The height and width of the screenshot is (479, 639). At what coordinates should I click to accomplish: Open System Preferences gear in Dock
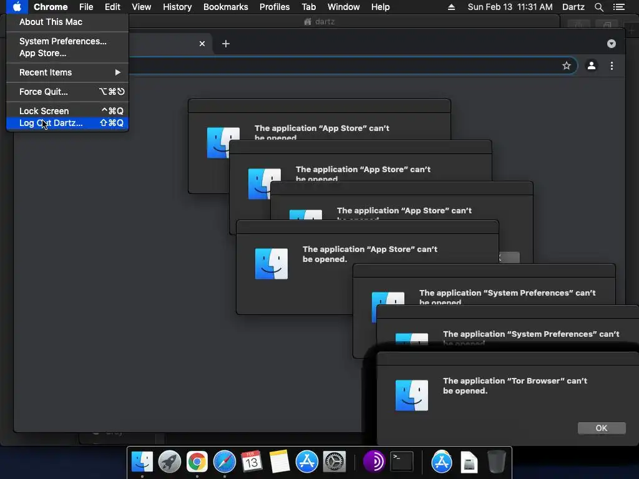point(334,462)
